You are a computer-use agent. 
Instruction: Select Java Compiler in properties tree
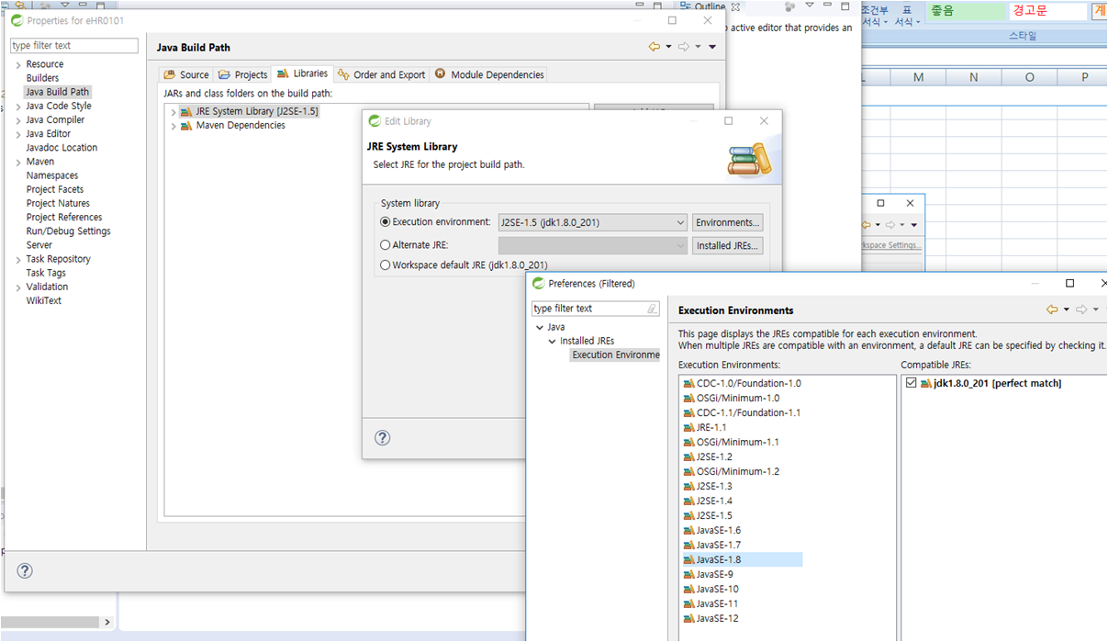pos(55,120)
